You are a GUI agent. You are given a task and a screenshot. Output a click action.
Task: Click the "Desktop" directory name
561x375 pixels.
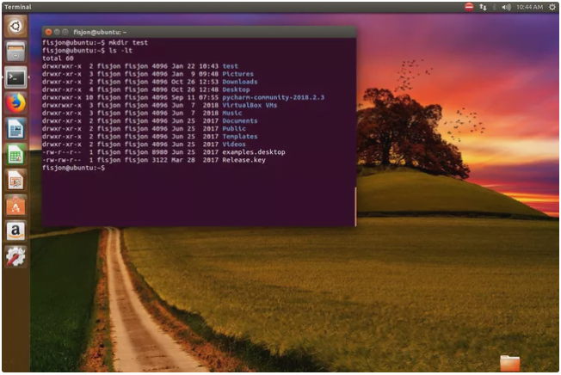click(236, 89)
